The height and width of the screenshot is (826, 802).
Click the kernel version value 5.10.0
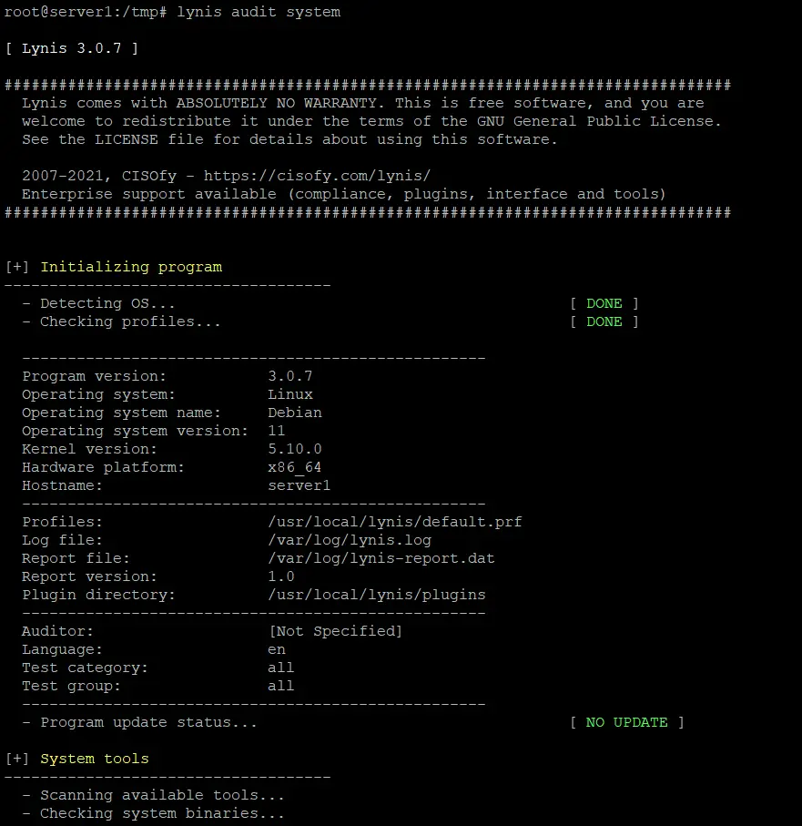point(295,449)
